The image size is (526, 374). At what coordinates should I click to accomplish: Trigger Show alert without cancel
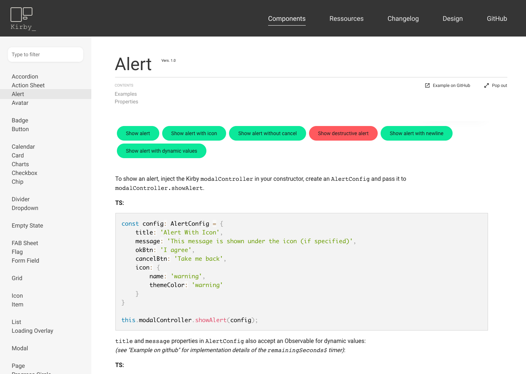pos(267,133)
